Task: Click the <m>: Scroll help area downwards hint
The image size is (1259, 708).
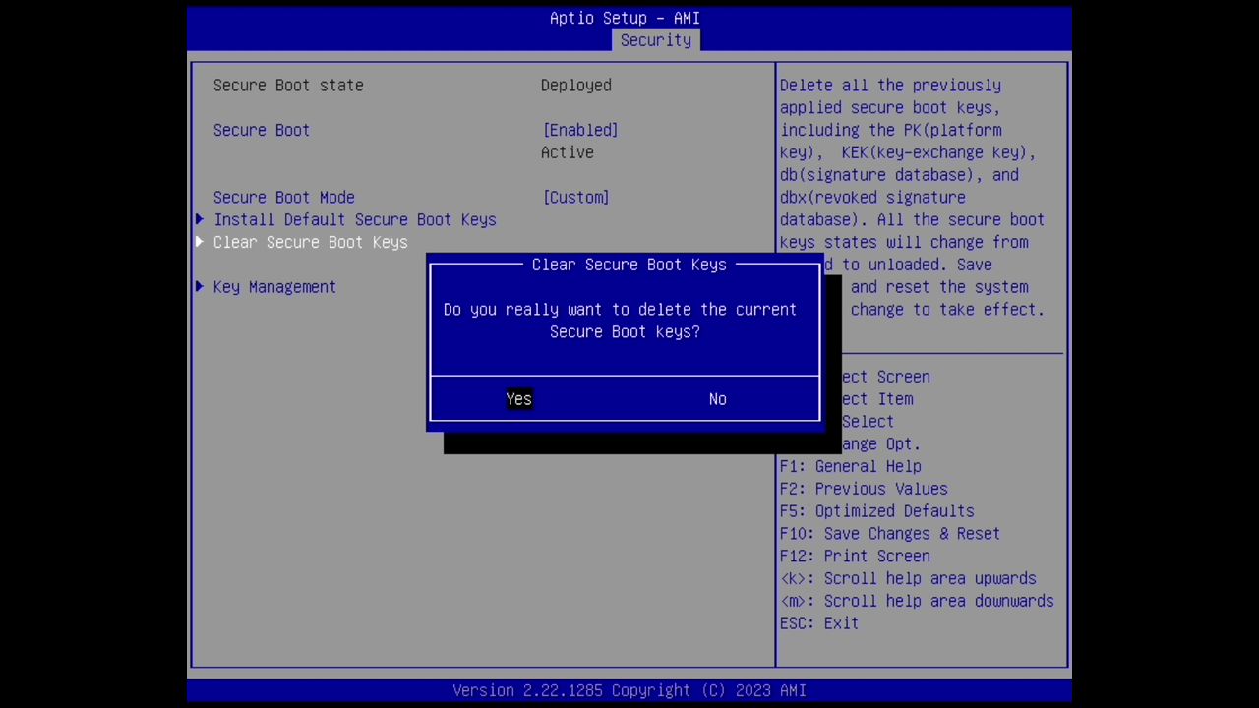Action: click(917, 601)
